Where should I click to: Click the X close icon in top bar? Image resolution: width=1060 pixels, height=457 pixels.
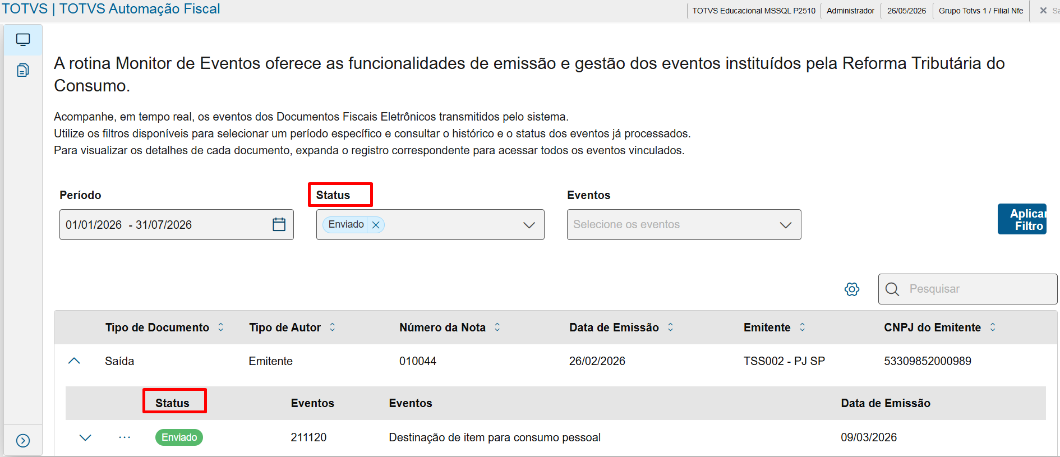tap(1043, 11)
